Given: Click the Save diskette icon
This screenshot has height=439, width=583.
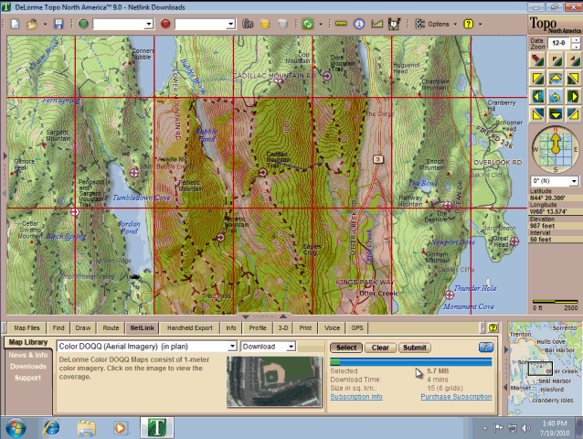Looking at the screenshot, I should 58,24.
